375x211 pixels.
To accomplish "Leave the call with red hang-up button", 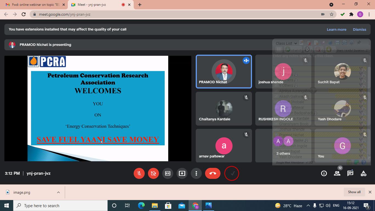I will click(213, 173).
